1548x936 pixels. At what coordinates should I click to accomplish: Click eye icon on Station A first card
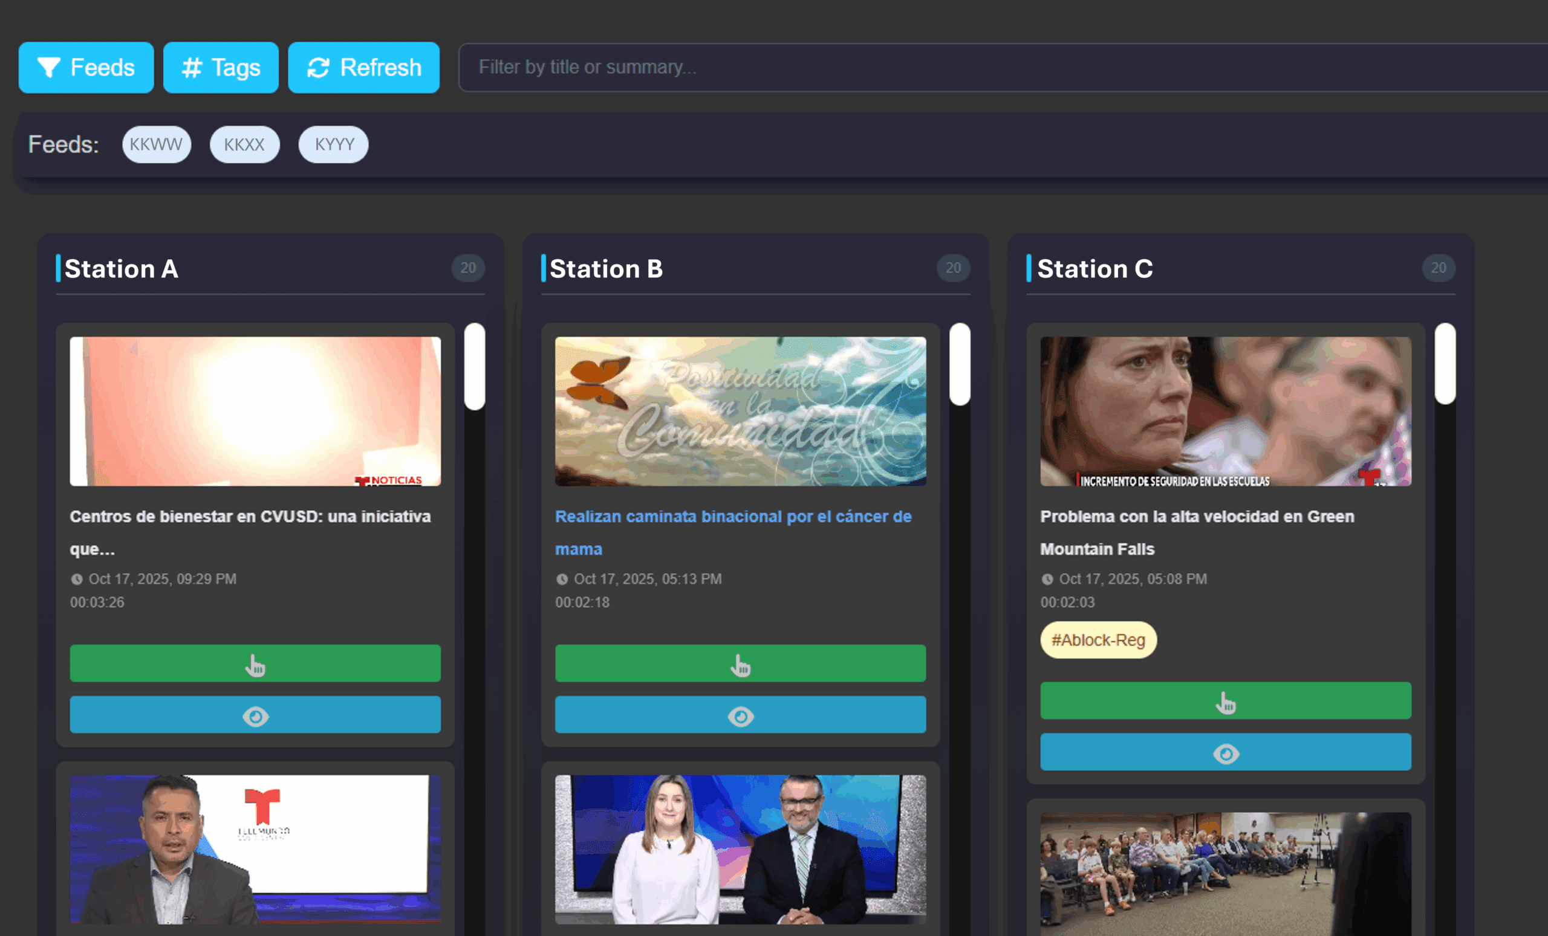[x=255, y=714]
